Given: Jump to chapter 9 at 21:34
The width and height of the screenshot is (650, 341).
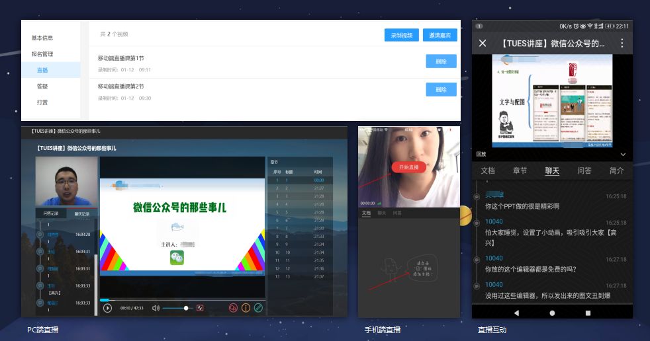Looking at the screenshot, I should (x=300, y=244).
